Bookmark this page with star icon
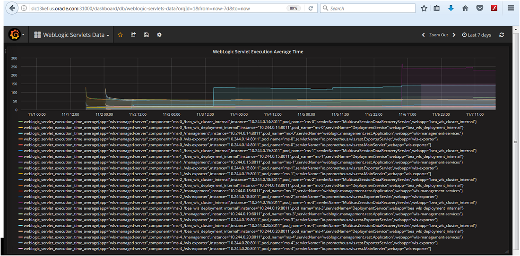The height and width of the screenshot is (256, 520). tap(424, 9)
